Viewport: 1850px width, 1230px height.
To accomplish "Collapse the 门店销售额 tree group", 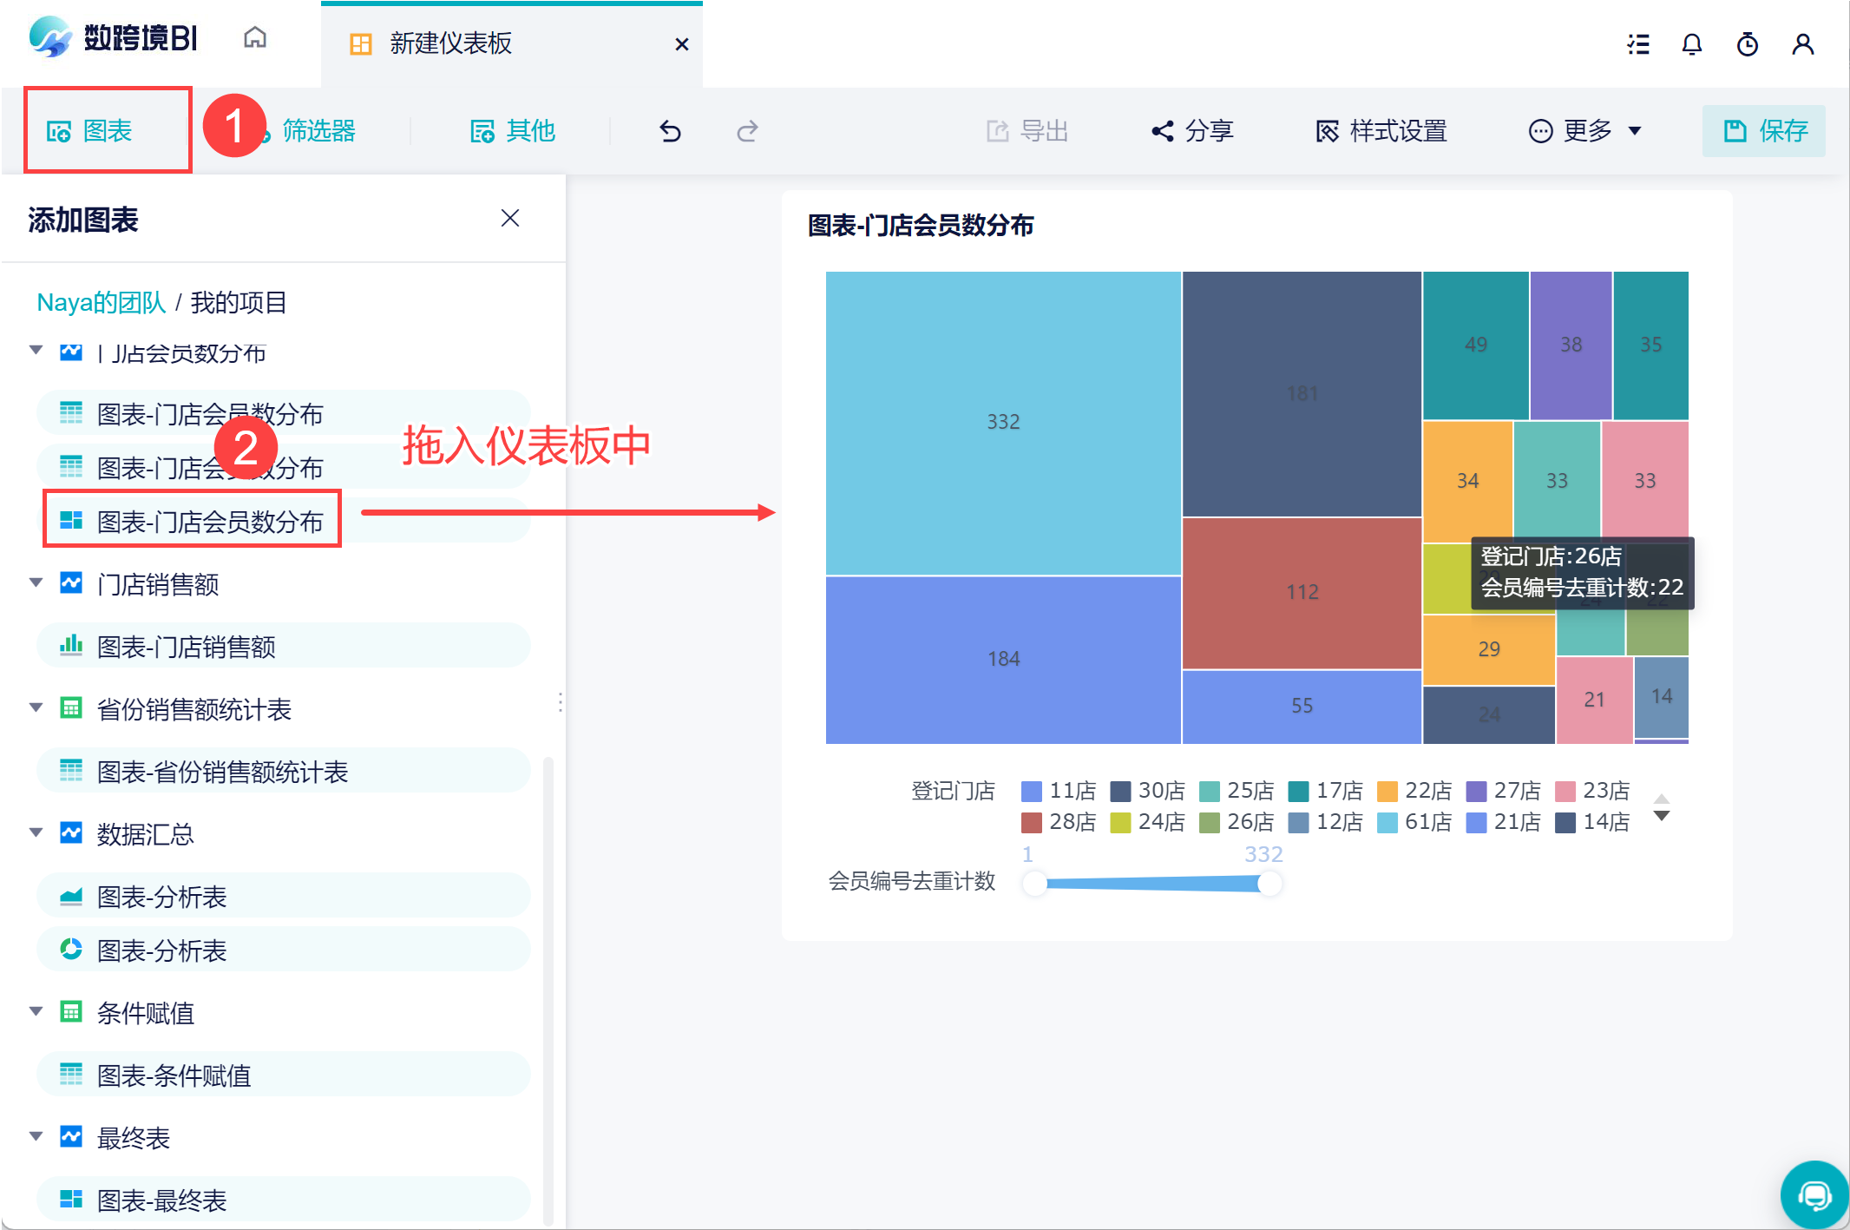I will coord(36,583).
